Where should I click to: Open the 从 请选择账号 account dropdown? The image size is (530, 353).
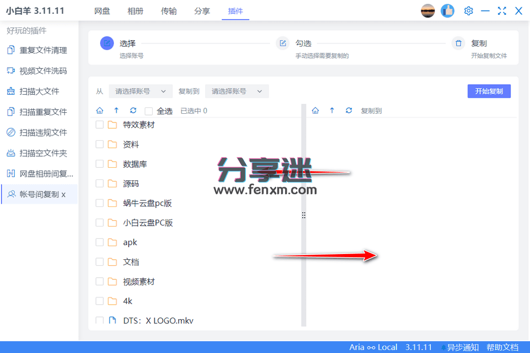click(x=140, y=91)
